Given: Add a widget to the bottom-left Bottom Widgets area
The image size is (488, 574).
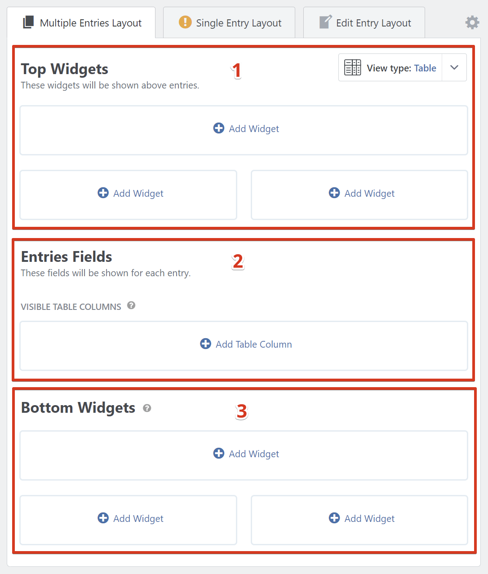Looking at the screenshot, I should click(x=130, y=519).
